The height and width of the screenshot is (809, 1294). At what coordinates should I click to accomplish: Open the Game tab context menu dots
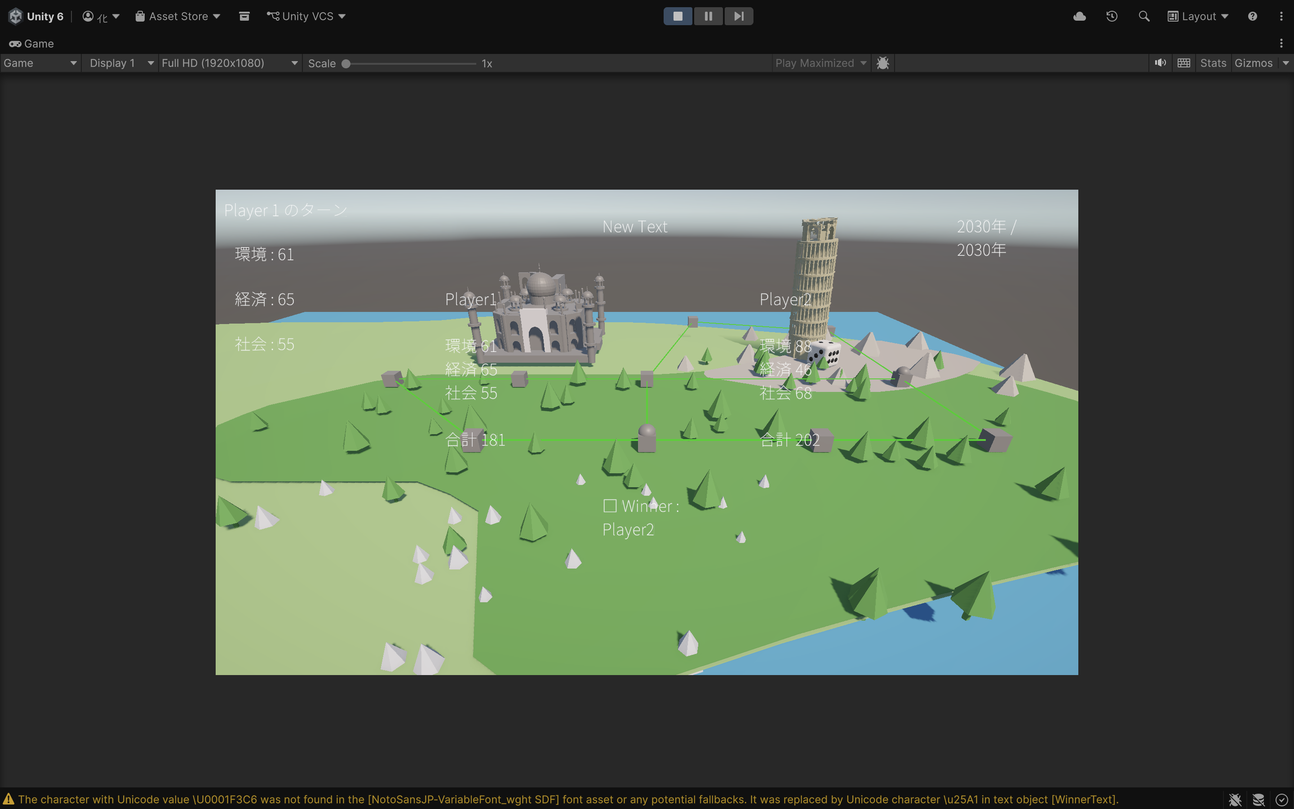click(x=1281, y=43)
